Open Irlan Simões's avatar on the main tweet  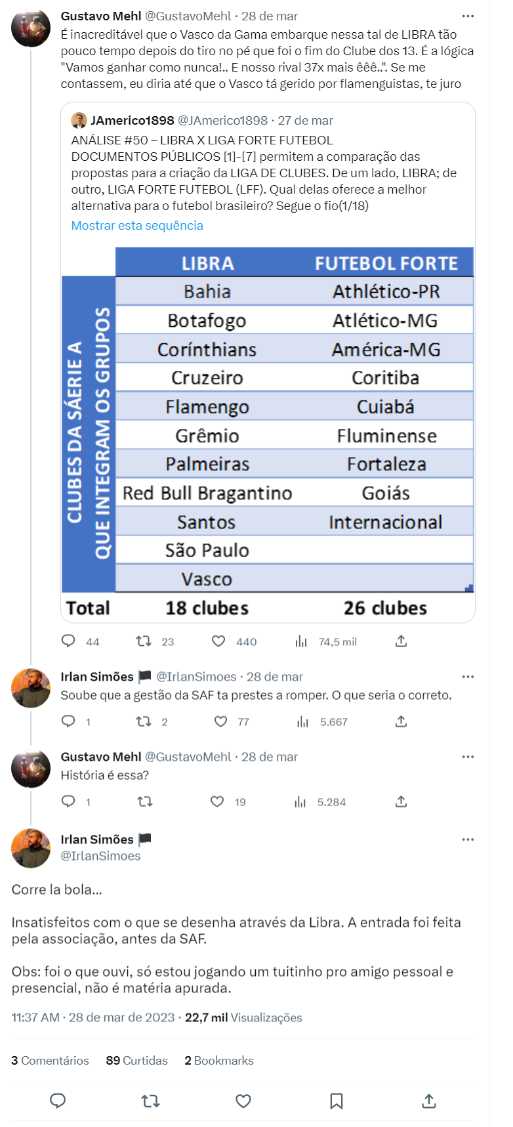(31, 848)
